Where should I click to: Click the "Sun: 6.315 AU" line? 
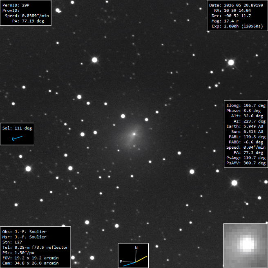247,132
